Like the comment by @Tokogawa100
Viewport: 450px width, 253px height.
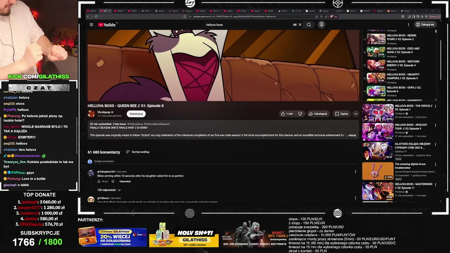click(x=99, y=181)
